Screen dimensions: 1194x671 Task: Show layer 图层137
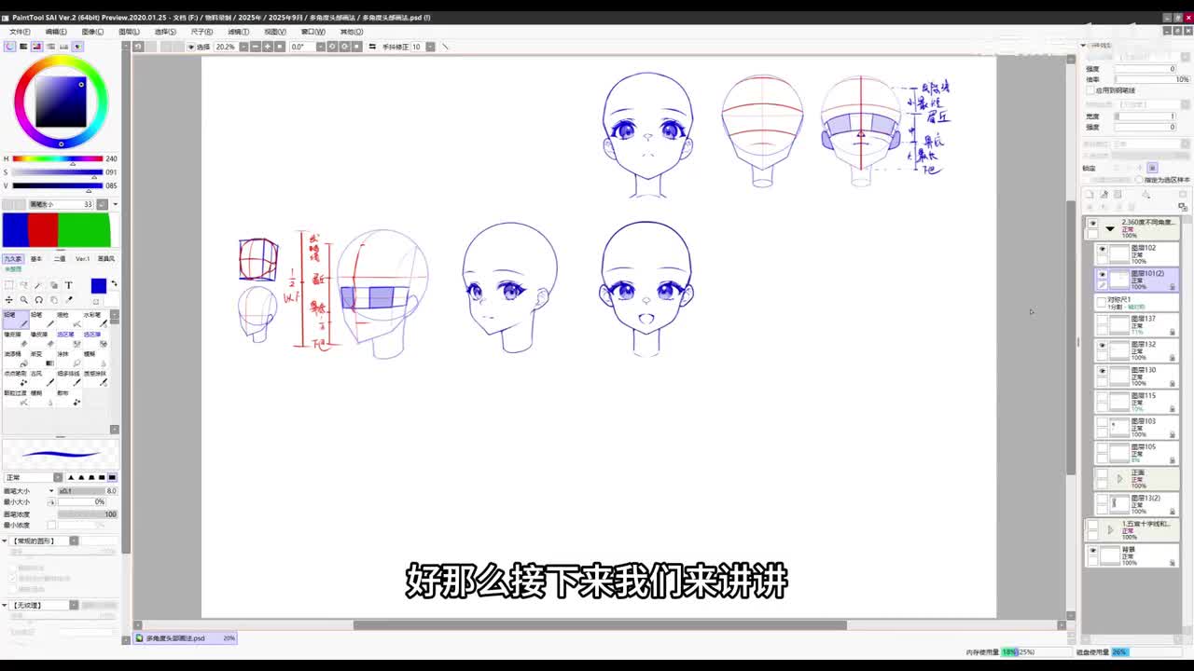pyautogui.click(x=1102, y=320)
